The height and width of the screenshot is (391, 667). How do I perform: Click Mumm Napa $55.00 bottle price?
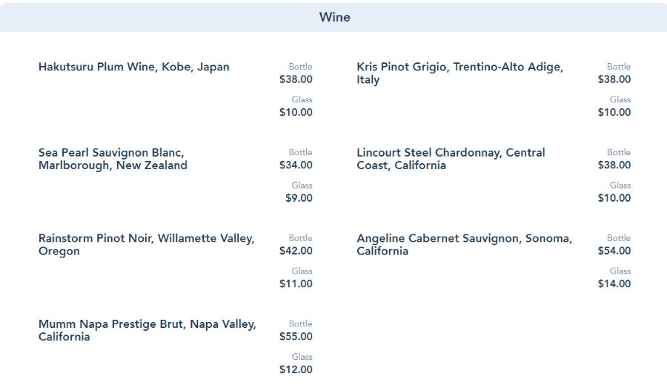(x=296, y=337)
